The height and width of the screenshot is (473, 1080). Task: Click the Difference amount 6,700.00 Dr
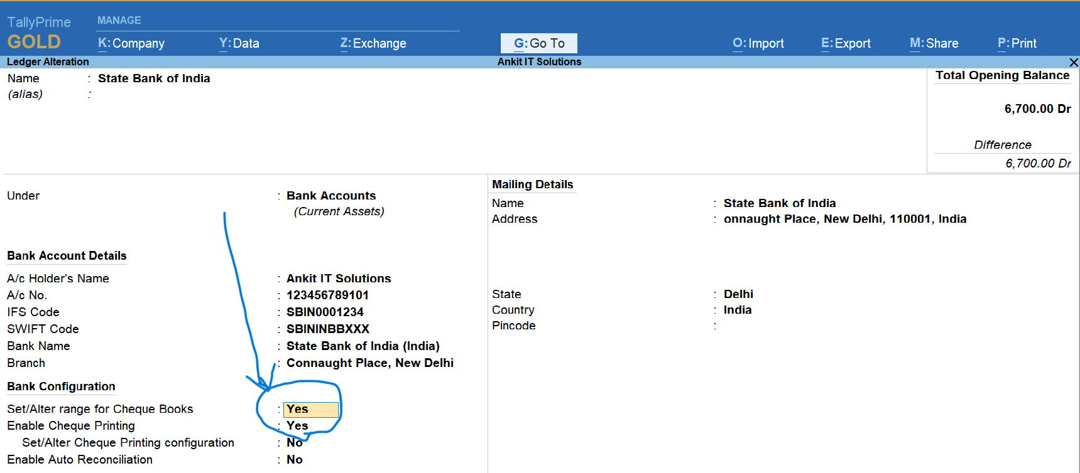1038,164
